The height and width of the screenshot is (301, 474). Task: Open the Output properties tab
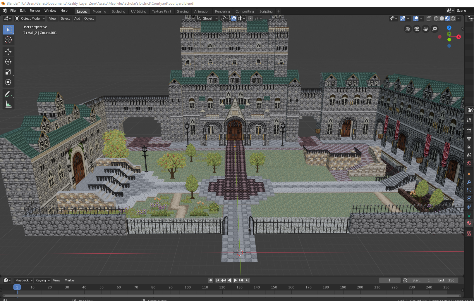[x=469, y=139]
